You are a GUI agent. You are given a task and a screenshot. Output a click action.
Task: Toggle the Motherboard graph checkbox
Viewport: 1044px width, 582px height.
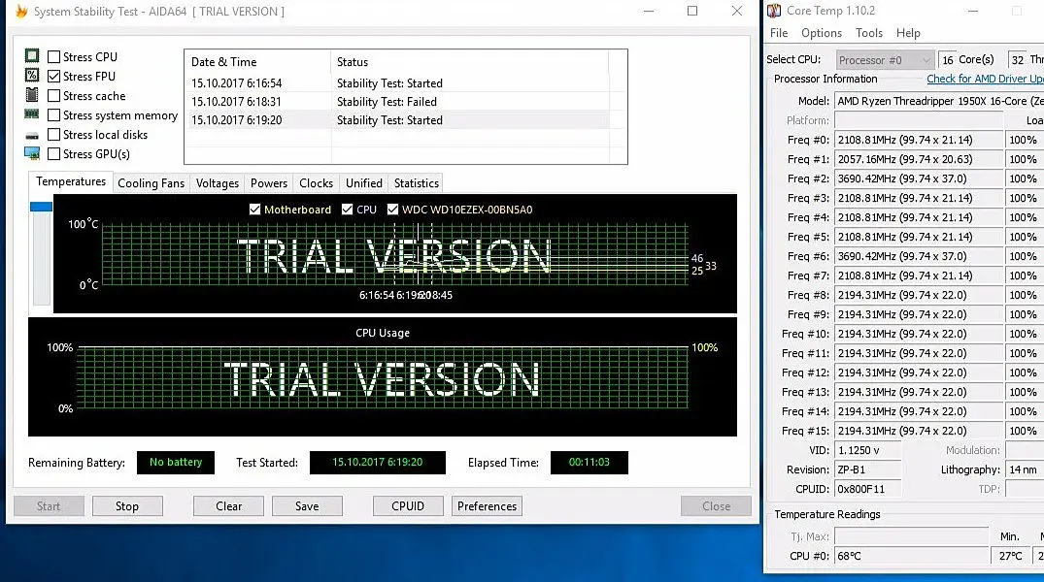pos(255,210)
